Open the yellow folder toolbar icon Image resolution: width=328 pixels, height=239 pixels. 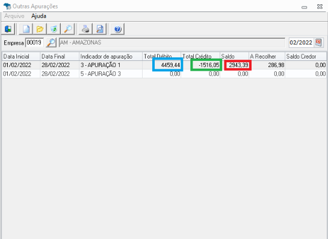click(x=40, y=29)
